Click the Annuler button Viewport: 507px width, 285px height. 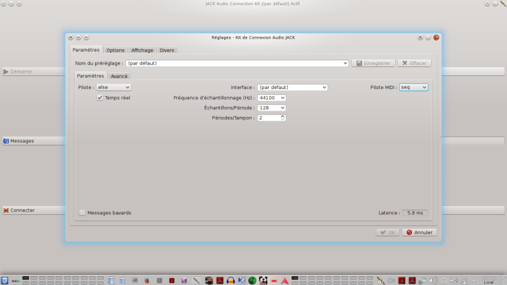click(420, 233)
